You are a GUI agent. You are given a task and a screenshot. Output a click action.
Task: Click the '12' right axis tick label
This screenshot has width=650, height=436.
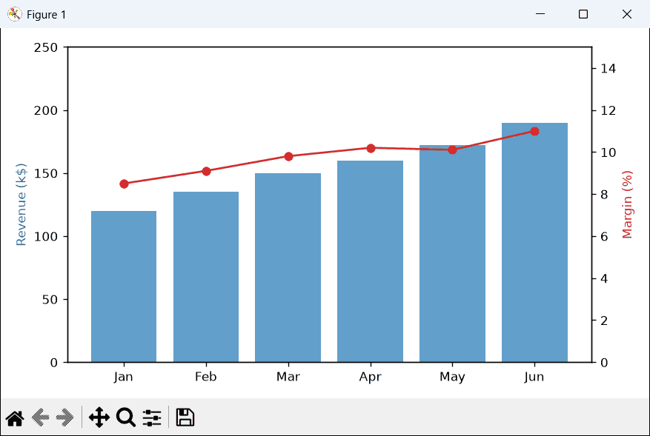pos(608,110)
